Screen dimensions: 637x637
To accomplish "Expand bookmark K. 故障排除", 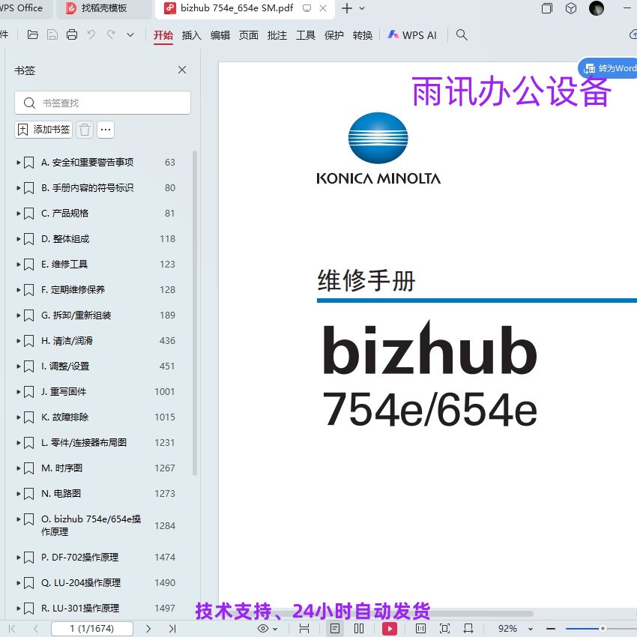I will point(18,417).
